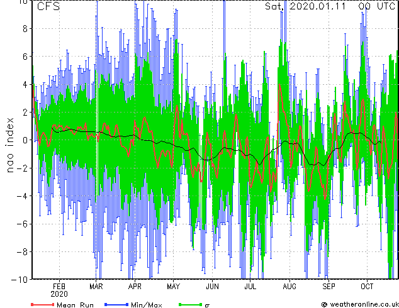The image size is (399, 308).
Task: Click the y-axis value -4
Action: click(22, 196)
